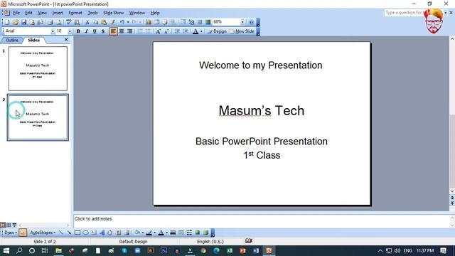Open the Draw menu dropdown
The height and width of the screenshot is (256, 455).
(11, 233)
